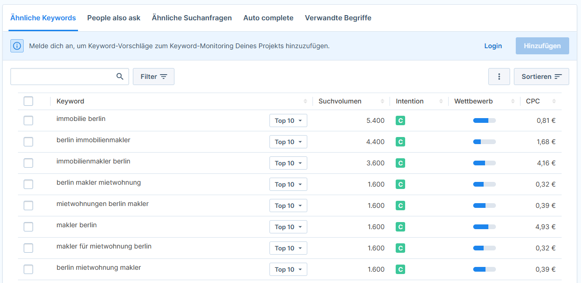The height and width of the screenshot is (283, 581).
Task: Check the box for mietwohnungen berlin makler
Action: tap(28, 206)
